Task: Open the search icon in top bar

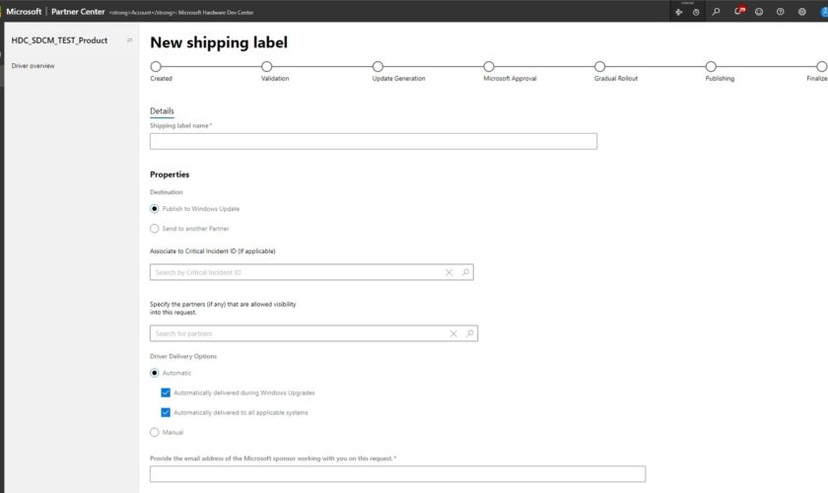Action: click(716, 11)
